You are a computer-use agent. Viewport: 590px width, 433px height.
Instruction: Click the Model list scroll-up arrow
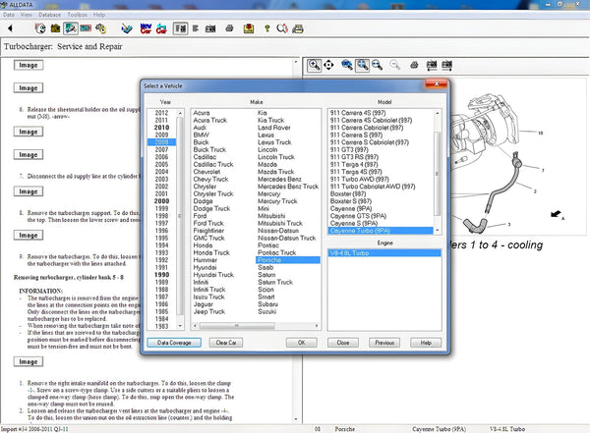click(438, 113)
